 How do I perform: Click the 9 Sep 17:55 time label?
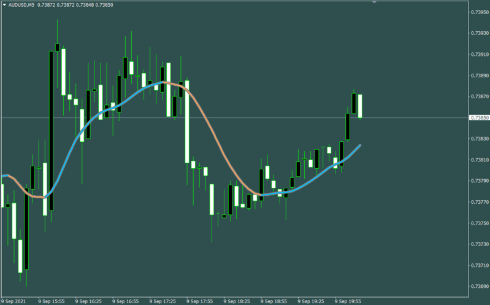click(x=199, y=301)
